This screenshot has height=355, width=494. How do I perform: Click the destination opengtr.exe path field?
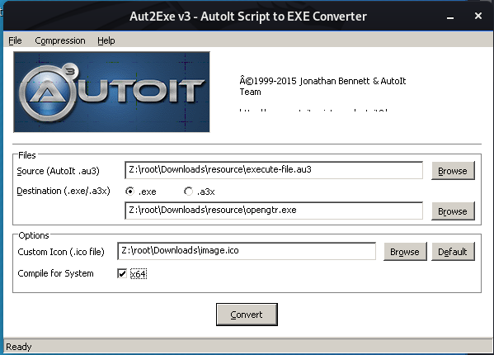[x=274, y=211]
